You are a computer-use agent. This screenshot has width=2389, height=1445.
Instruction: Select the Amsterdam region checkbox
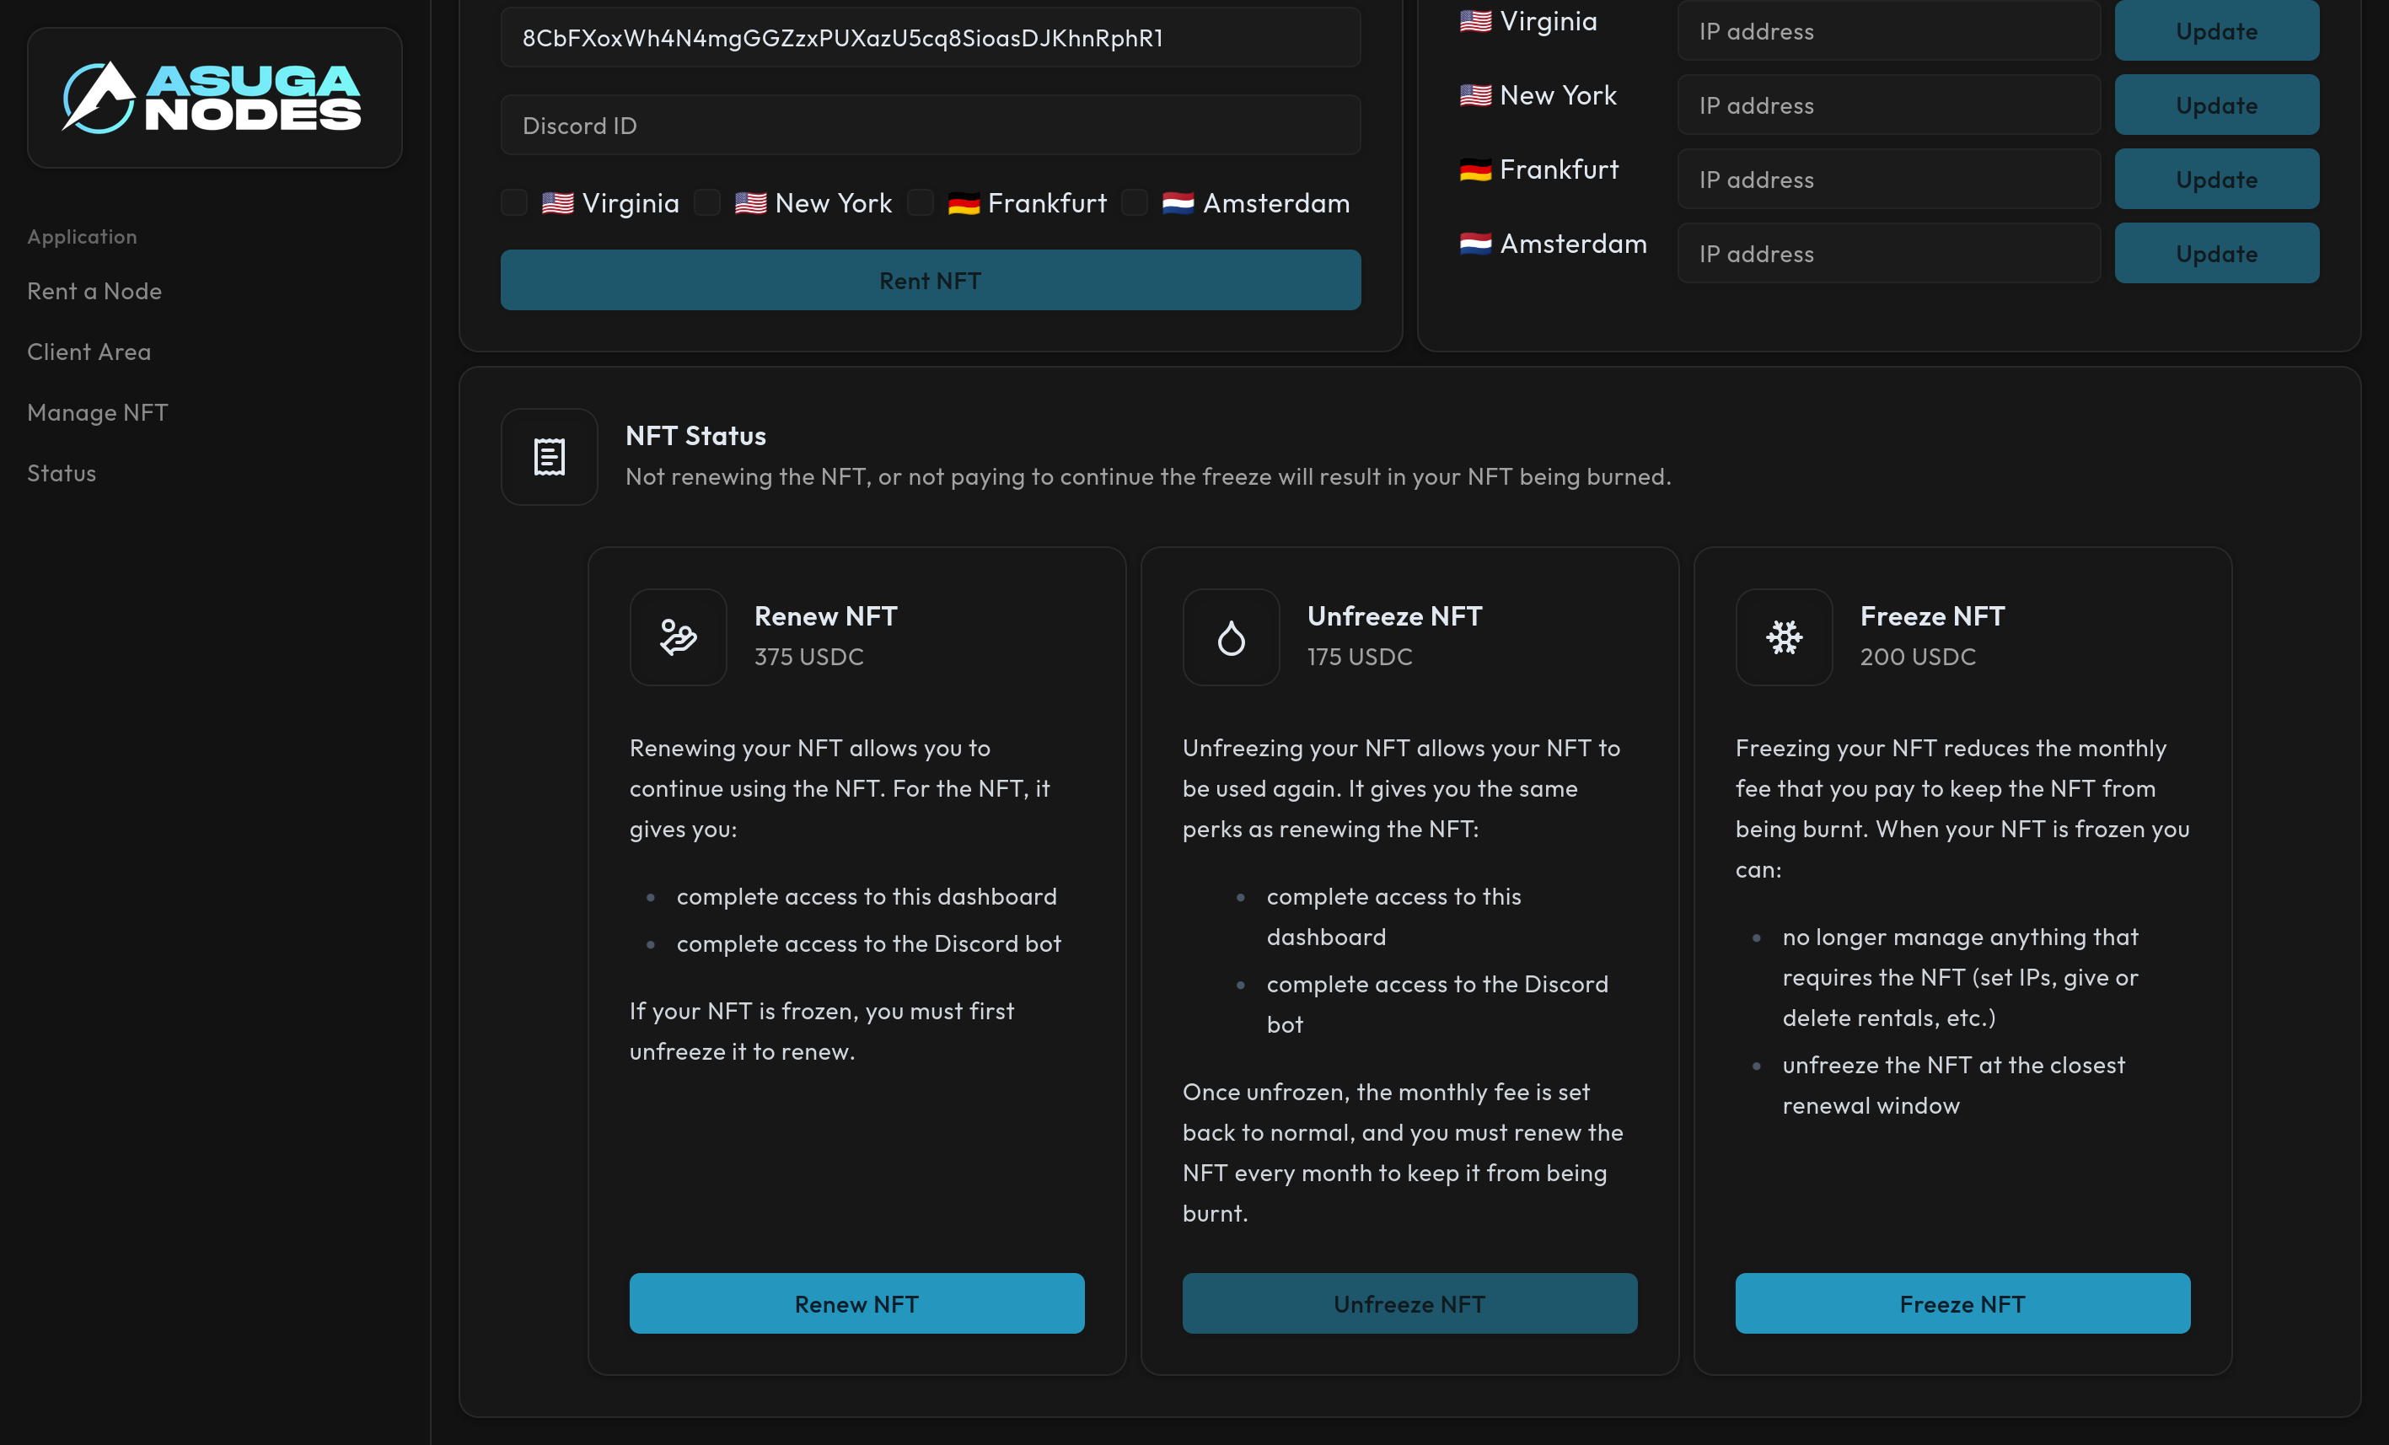1135,202
